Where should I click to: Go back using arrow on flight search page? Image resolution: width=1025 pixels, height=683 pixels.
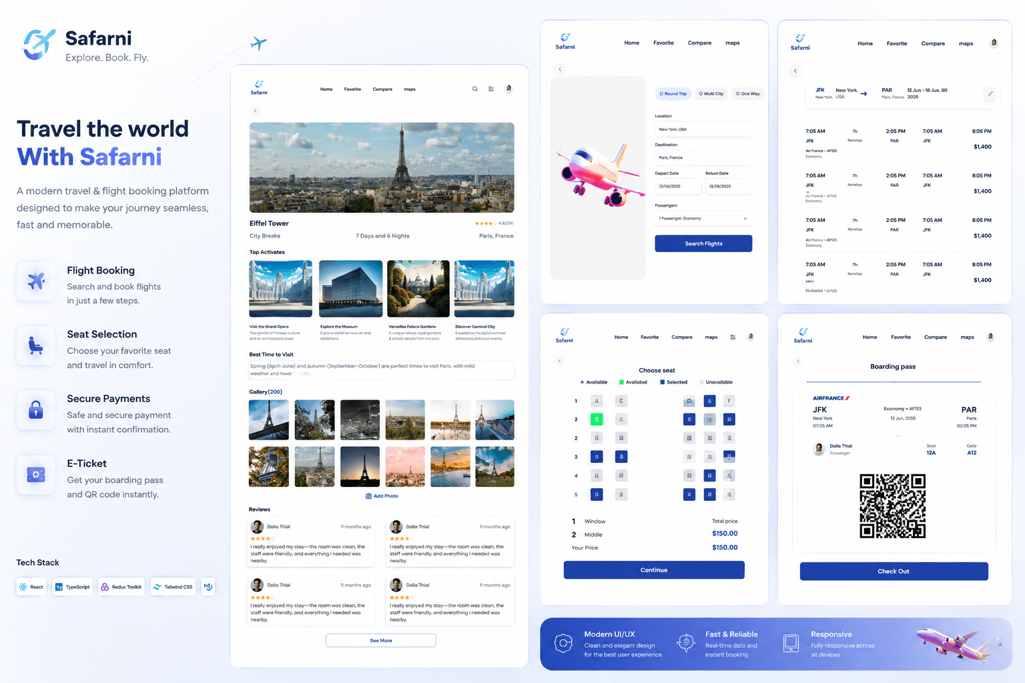(x=560, y=69)
